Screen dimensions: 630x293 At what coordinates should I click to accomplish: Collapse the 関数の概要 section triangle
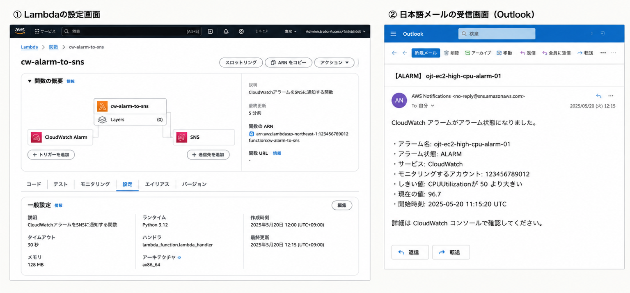(x=30, y=81)
